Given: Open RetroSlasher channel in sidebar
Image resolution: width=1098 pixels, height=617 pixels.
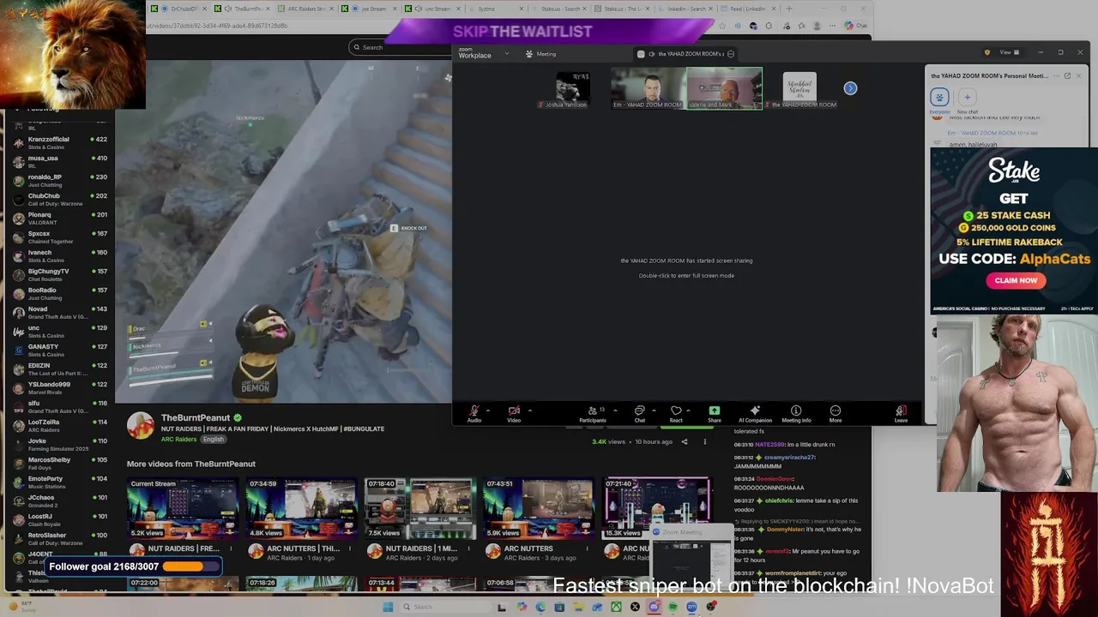Looking at the screenshot, I should (x=60, y=539).
